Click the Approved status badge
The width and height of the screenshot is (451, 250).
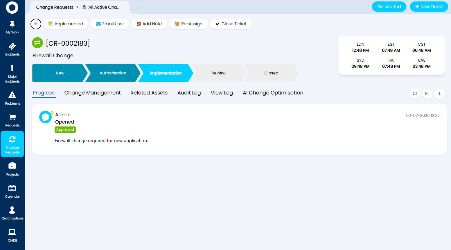pos(65,130)
